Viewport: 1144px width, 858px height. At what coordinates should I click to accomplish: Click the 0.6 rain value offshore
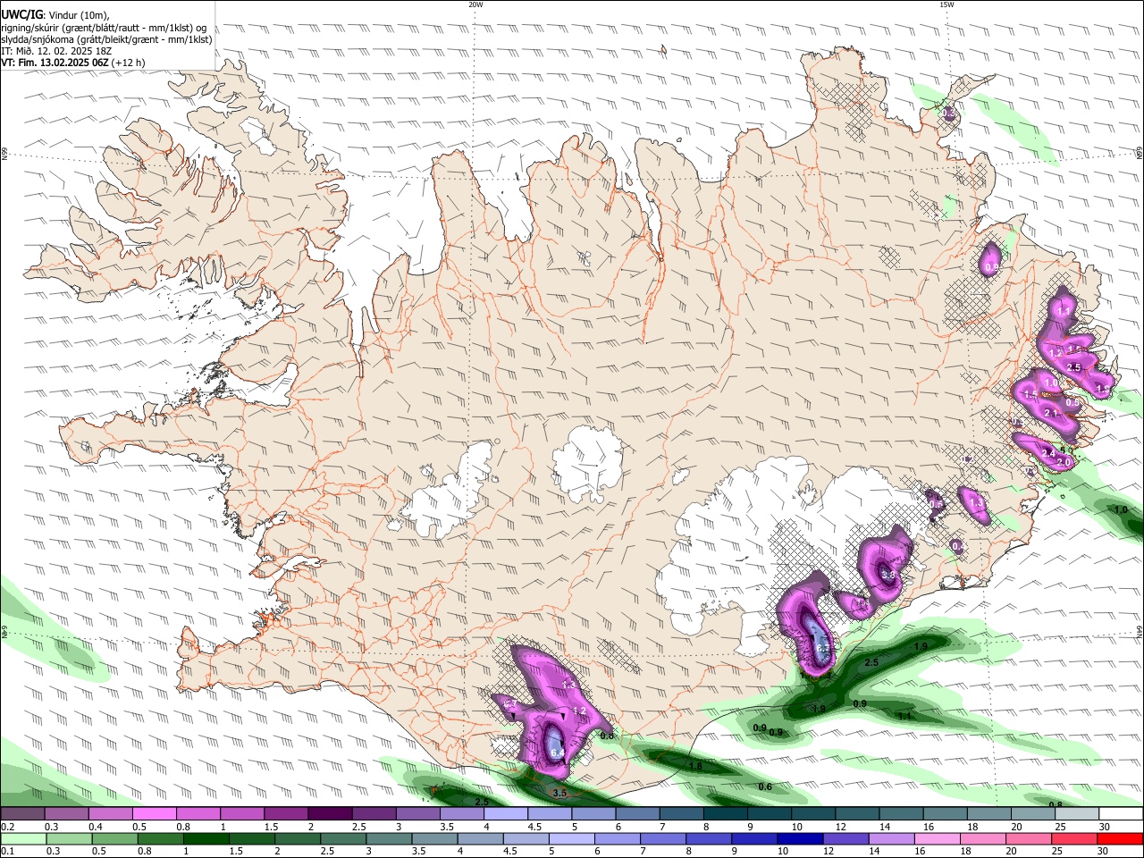pos(765,786)
